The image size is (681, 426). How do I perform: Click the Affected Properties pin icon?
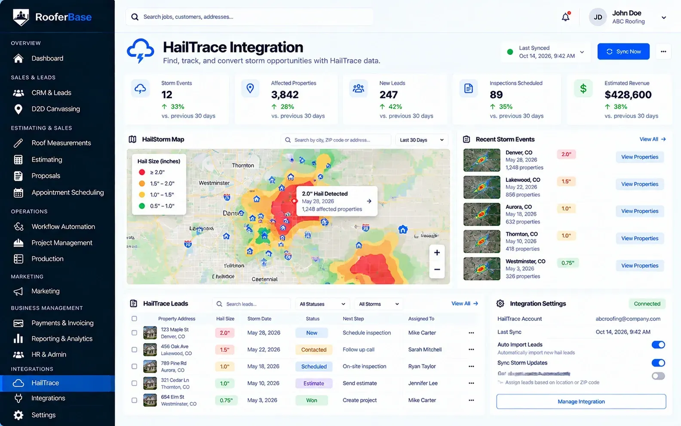click(250, 89)
